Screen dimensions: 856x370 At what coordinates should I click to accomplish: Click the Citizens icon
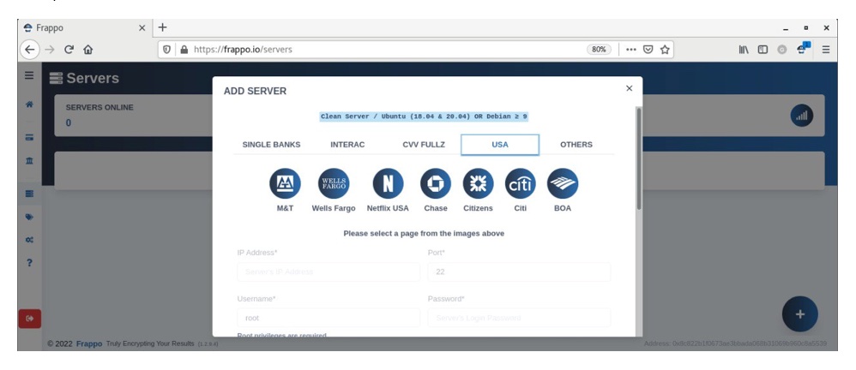[478, 183]
